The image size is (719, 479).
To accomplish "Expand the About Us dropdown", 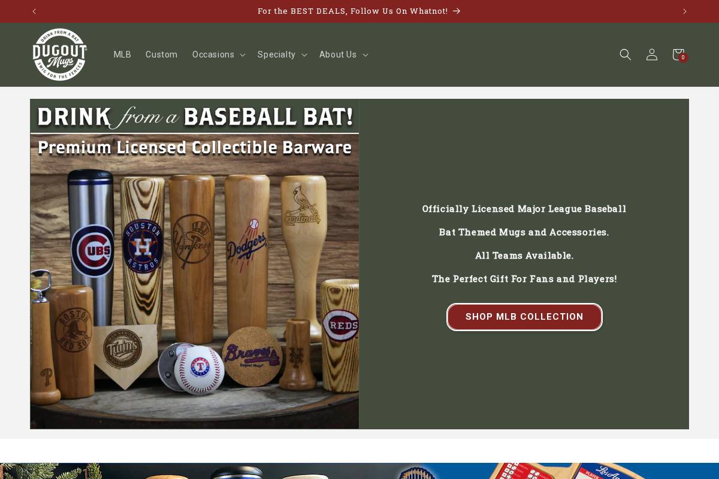I will coord(343,54).
